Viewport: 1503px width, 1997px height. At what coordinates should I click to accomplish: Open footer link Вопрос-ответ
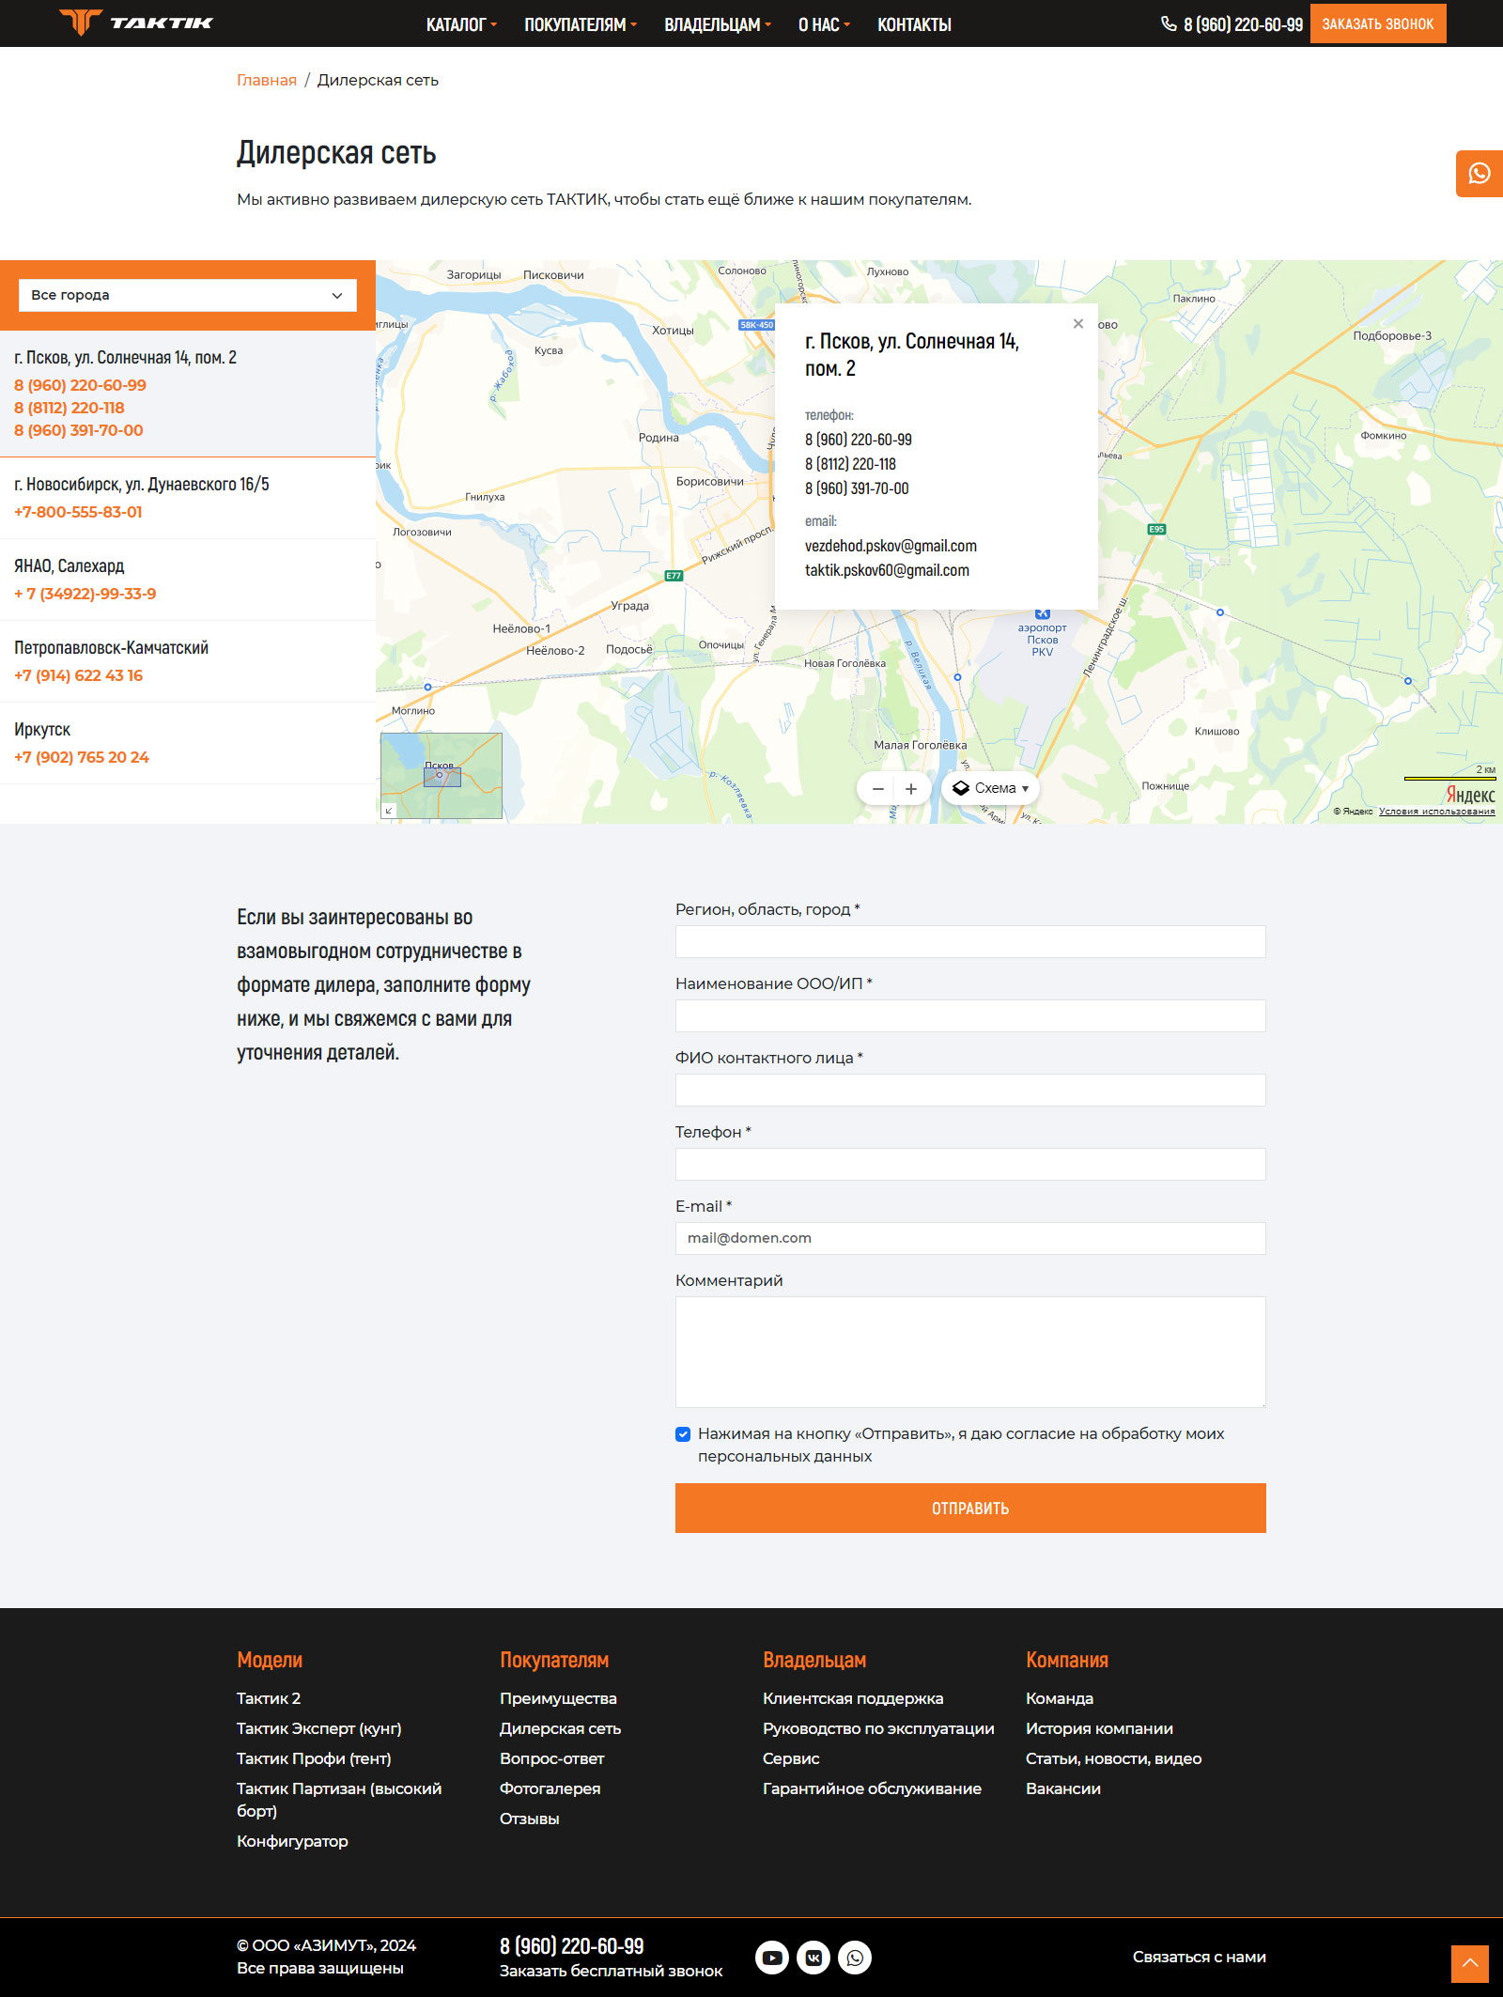coord(552,1758)
